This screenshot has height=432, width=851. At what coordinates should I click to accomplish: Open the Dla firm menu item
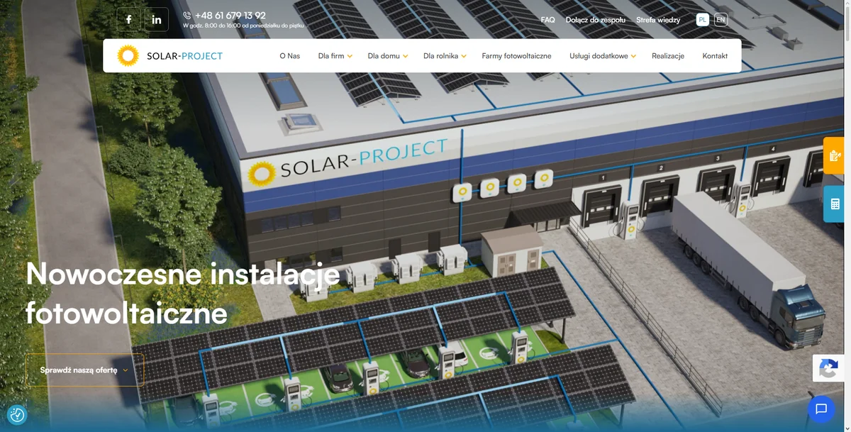tap(331, 56)
